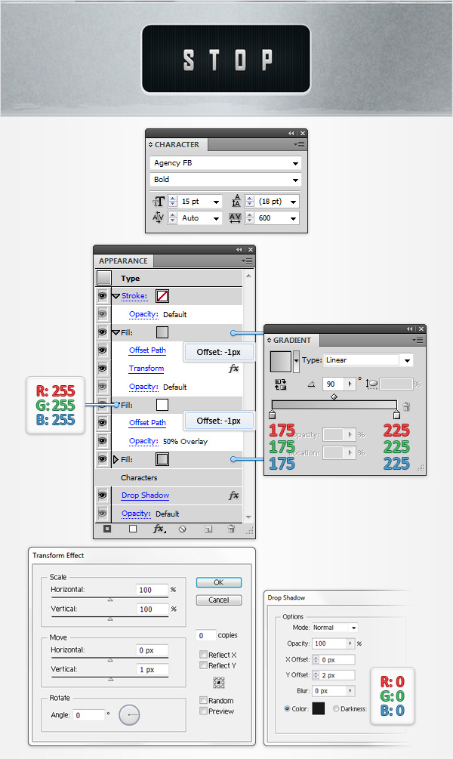Screen dimensions: 453x759
Task: Click the fx icon on the Transform row
Action: click(234, 369)
